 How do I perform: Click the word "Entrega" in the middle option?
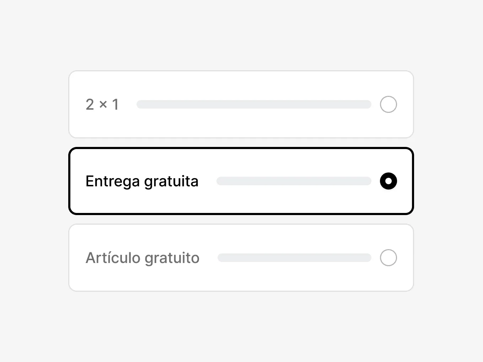(113, 181)
